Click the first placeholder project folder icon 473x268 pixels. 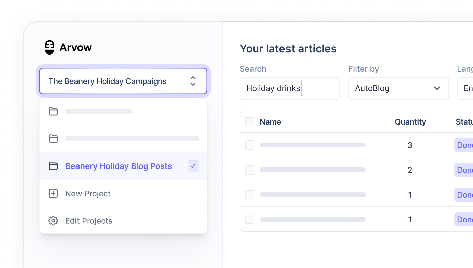click(53, 111)
